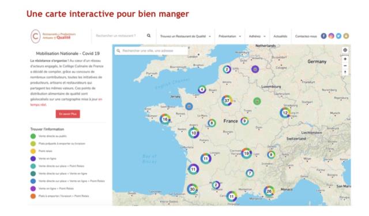Open the 'Contactez-nous' menu item
Image resolution: width=369 pixels, height=216 pixels.
click(306, 36)
